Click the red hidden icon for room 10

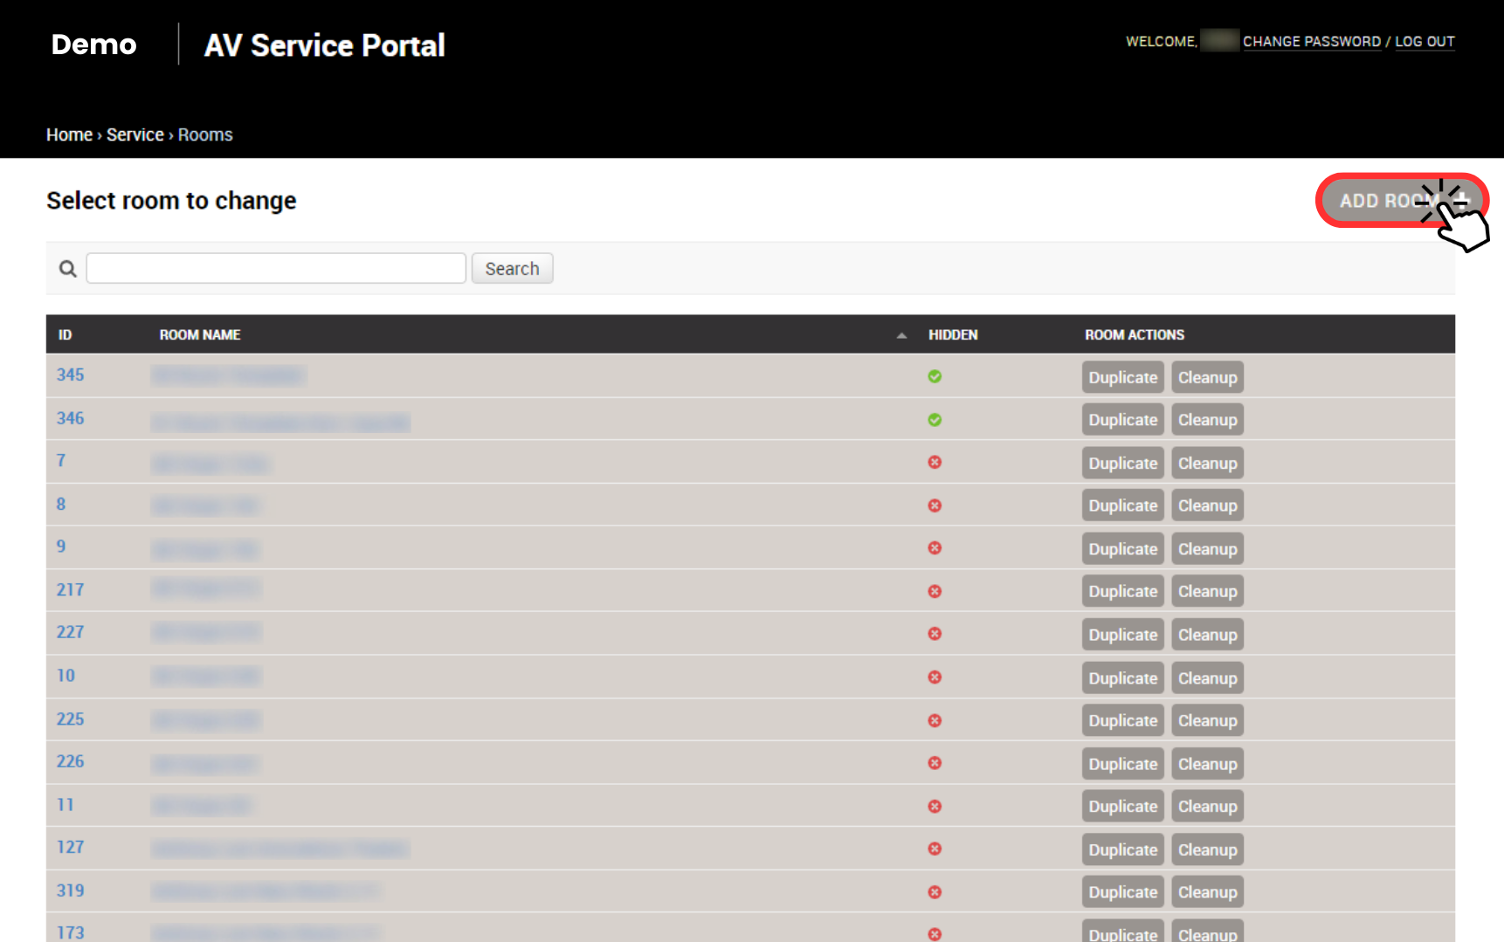(x=935, y=677)
